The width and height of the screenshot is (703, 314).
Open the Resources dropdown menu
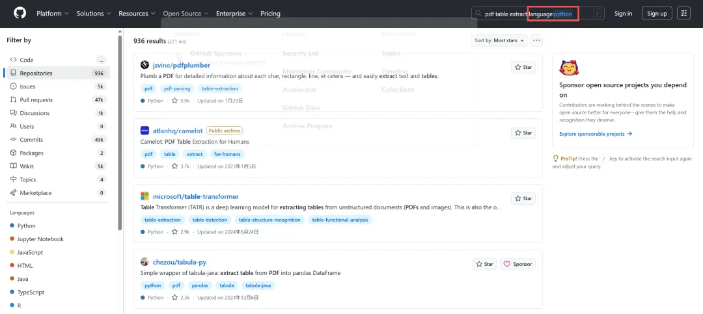coord(137,14)
